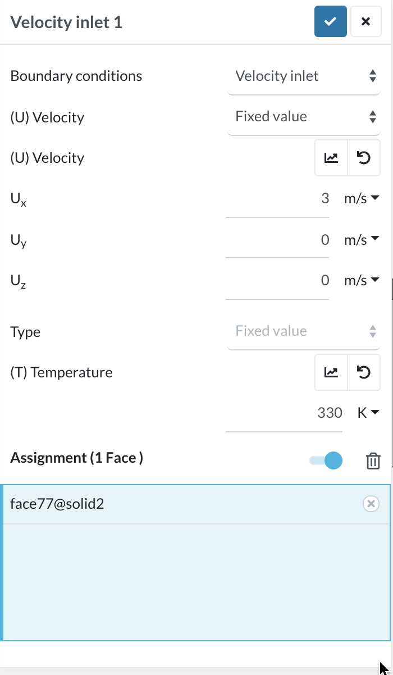Screen dimensions: 393x675
Task: Select face77@solid2 assignment entry
Action: 168,504
